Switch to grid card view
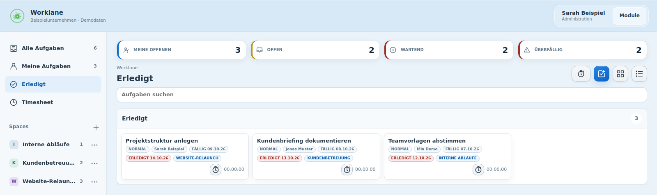Viewport: 657px width, 195px height. click(620, 74)
